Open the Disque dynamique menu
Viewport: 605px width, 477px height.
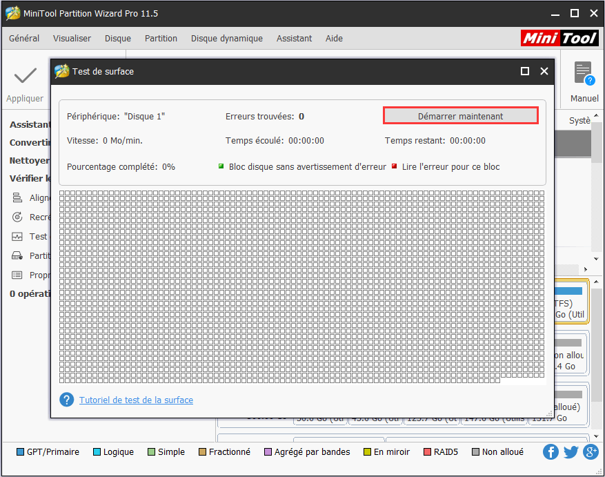click(x=227, y=38)
